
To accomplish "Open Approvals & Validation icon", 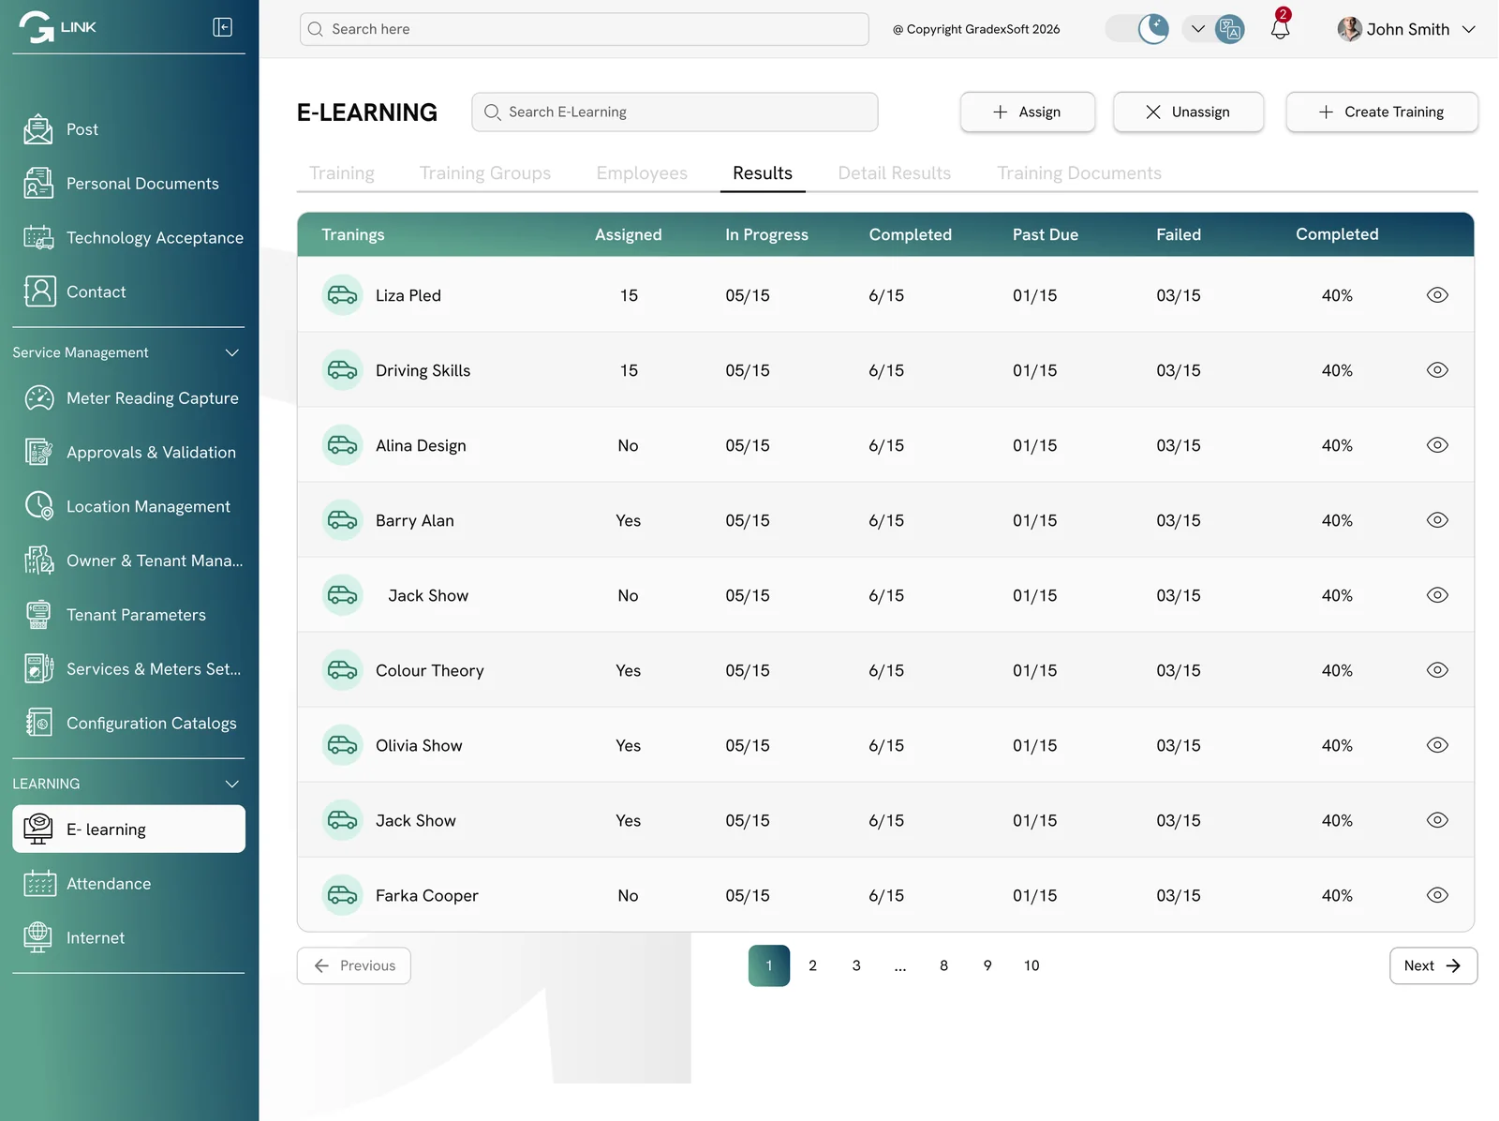I will tap(38, 453).
